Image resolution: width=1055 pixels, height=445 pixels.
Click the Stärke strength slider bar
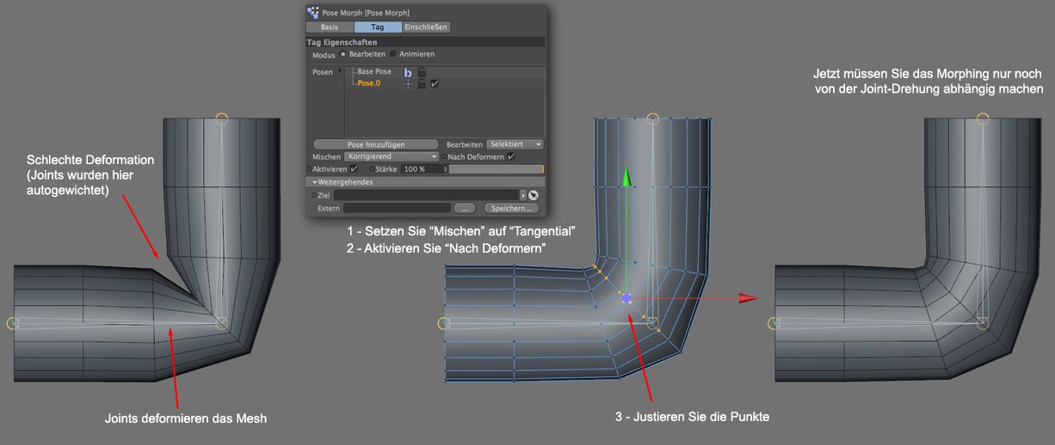click(x=497, y=170)
